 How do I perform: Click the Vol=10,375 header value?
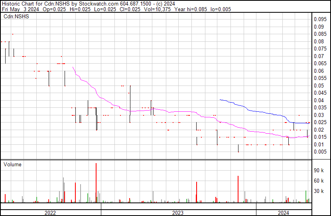click(x=157, y=9)
